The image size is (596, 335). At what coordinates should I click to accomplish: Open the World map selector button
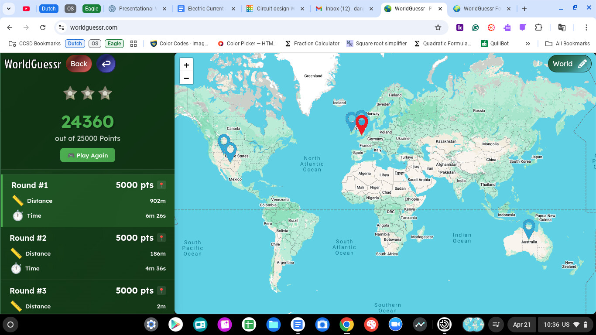(569, 64)
